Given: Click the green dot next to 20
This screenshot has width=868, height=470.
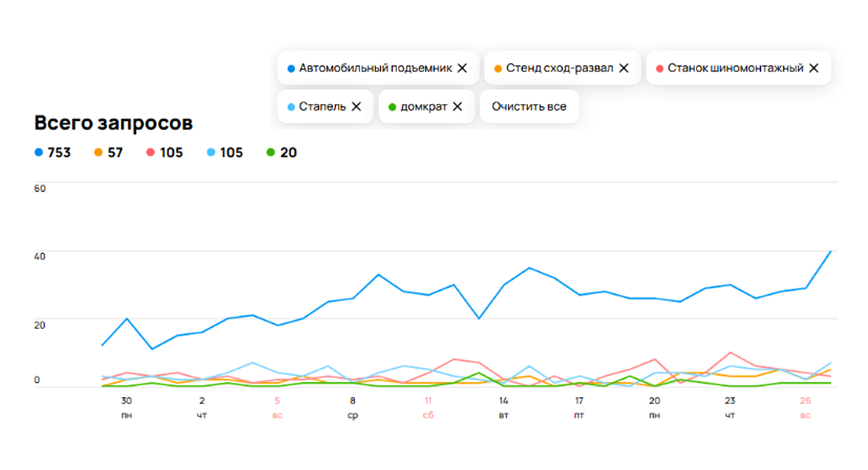Looking at the screenshot, I should tap(271, 153).
